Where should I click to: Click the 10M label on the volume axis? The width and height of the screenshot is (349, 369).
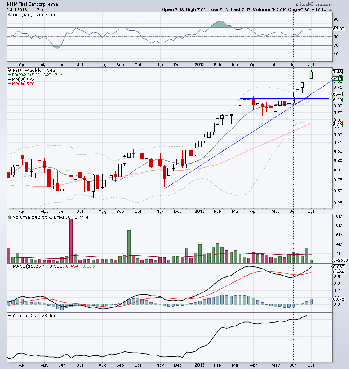338,216
